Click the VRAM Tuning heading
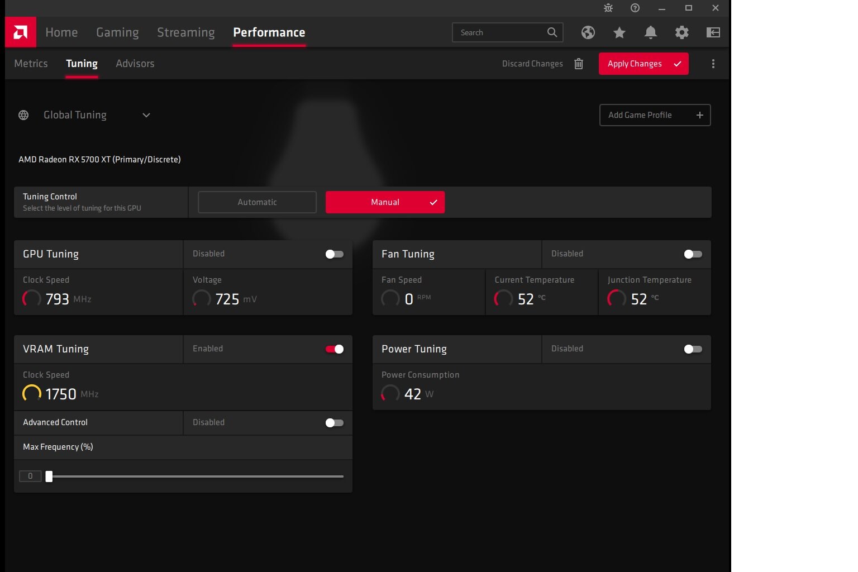858x572 pixels. pyautogui.click(x=56, y=349)
